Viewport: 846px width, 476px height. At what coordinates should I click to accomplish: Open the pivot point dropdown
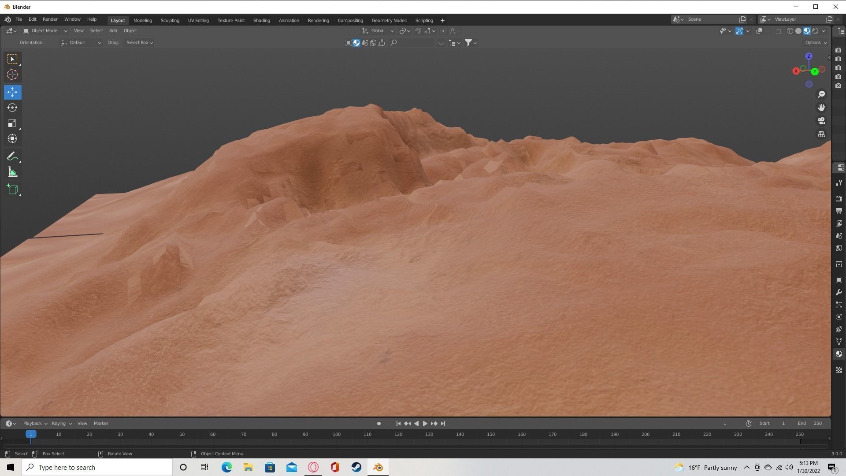(404, 31)
